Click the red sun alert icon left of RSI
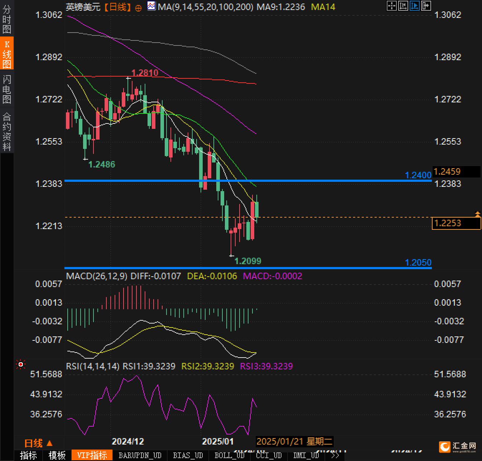The width and height of the screenshot is (482, 461). click(x=21, y=365)
